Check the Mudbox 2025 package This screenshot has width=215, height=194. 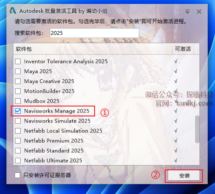pyautogui.click(x=18, y=101)
